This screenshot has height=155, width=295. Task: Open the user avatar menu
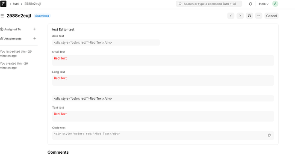[x=275, y=4]
